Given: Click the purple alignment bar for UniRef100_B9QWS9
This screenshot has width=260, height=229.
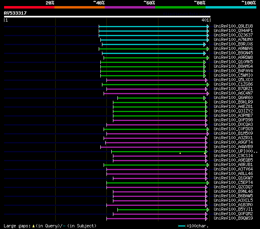Looking at the screenshot, I should (x=156, y=219).
